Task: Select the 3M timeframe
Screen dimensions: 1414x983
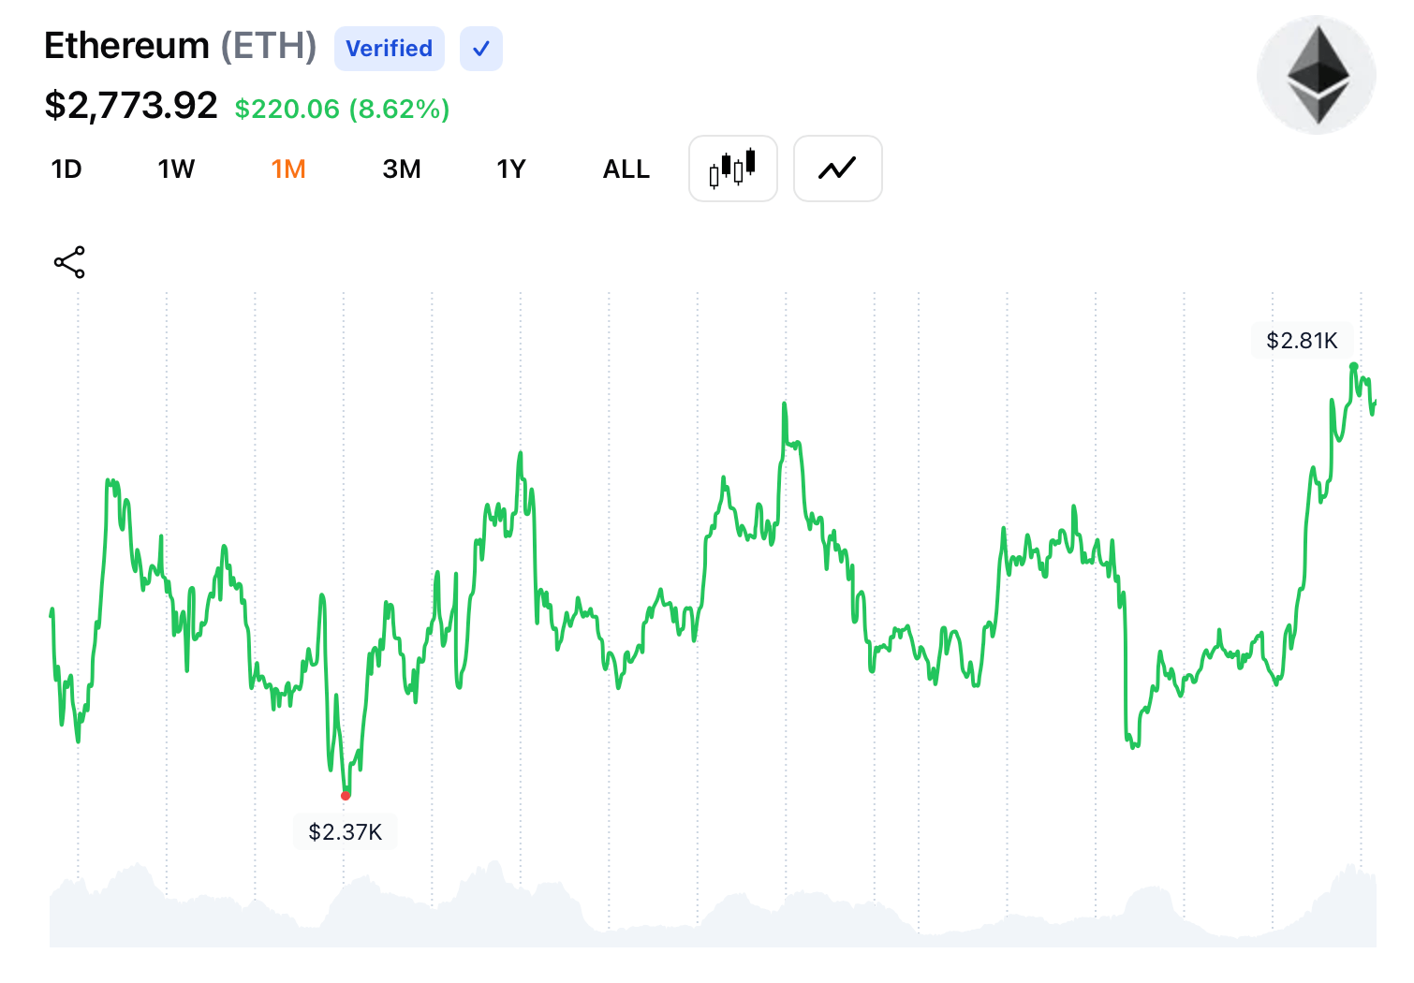Action: coord(403,169)
